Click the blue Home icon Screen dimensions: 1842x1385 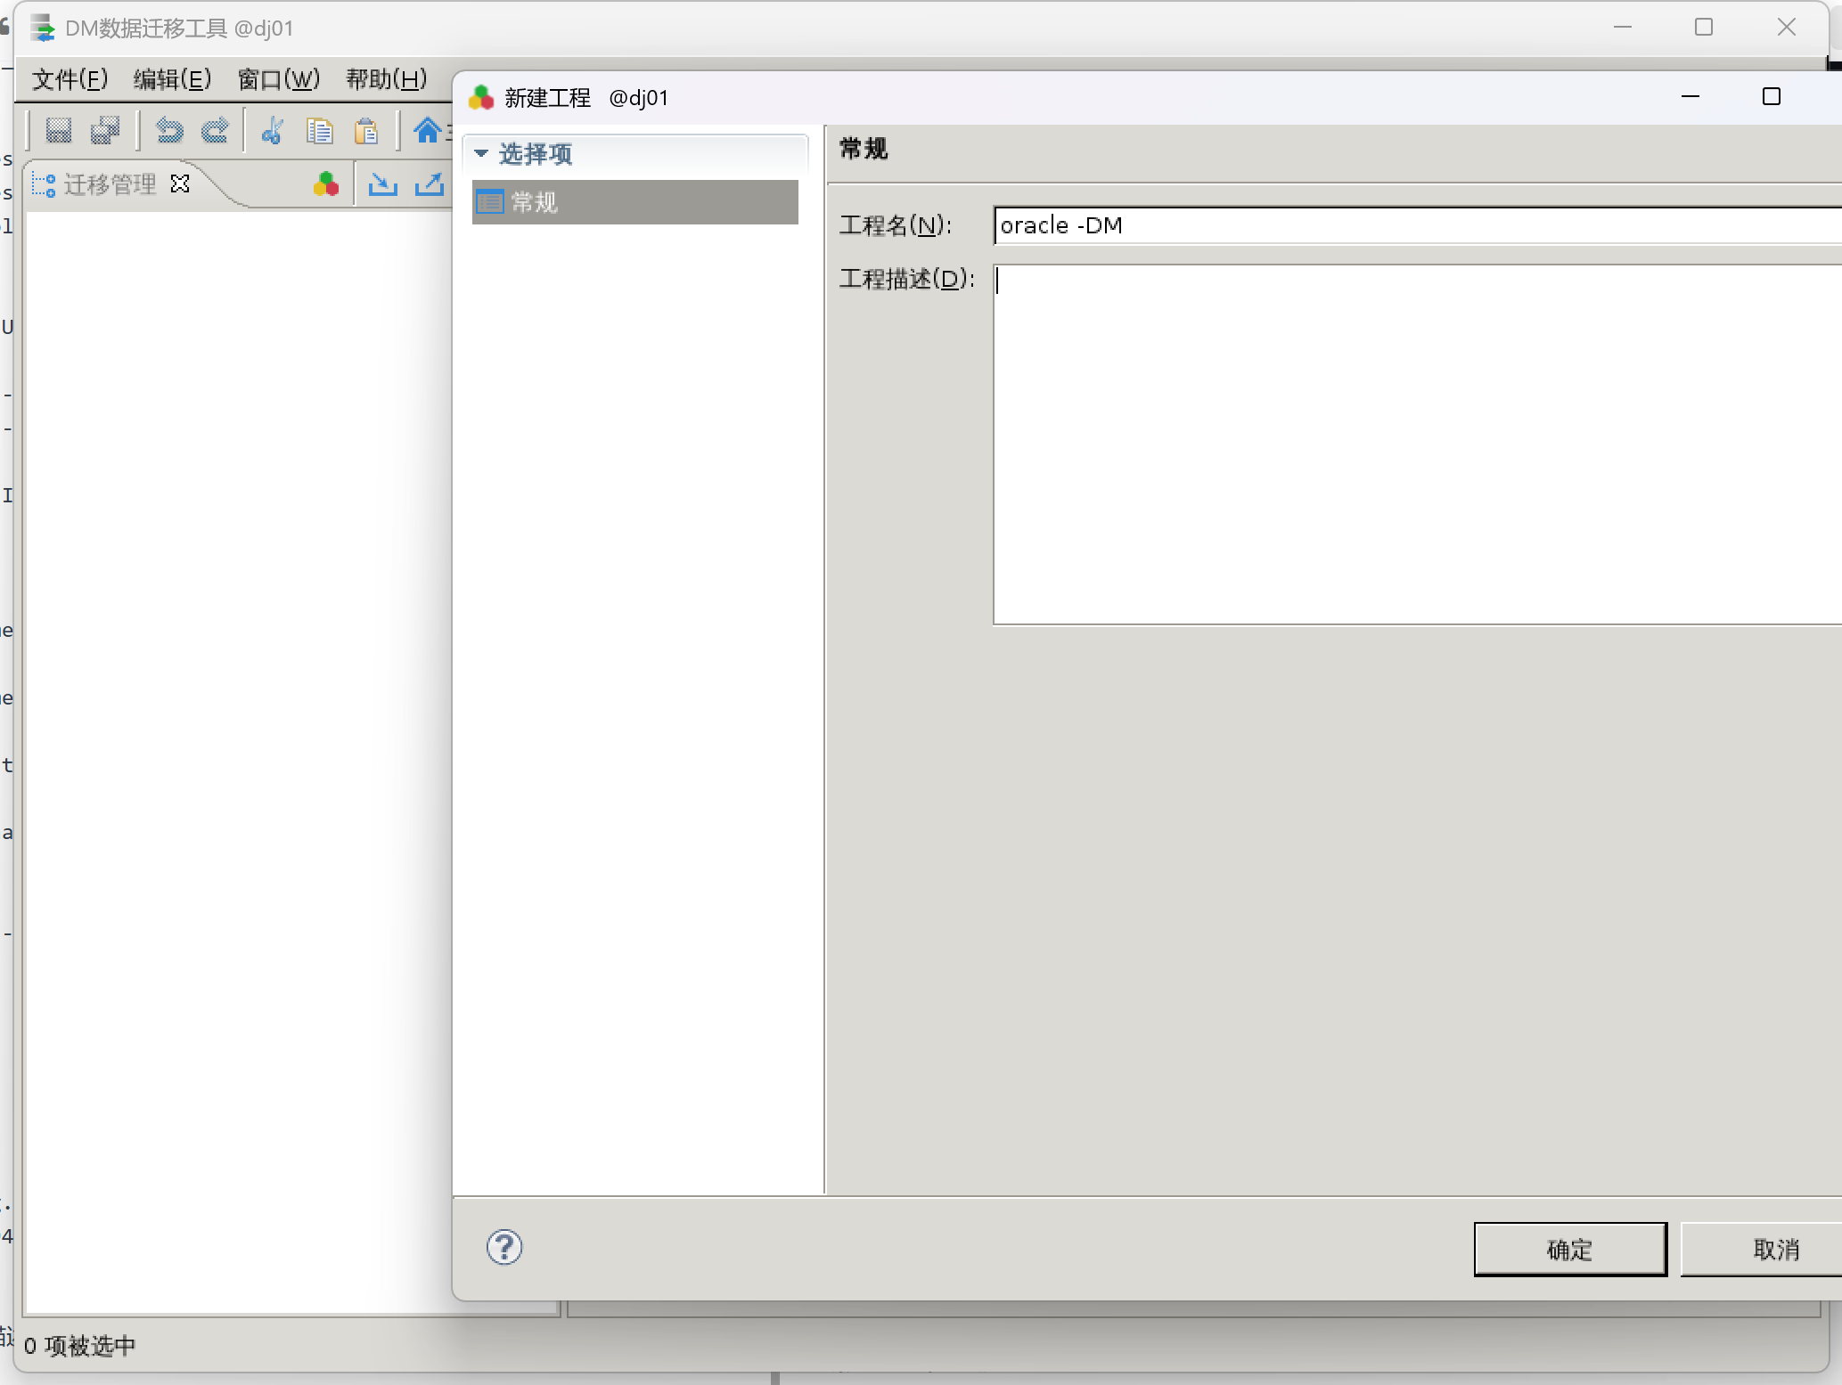(x=428, y=130)
